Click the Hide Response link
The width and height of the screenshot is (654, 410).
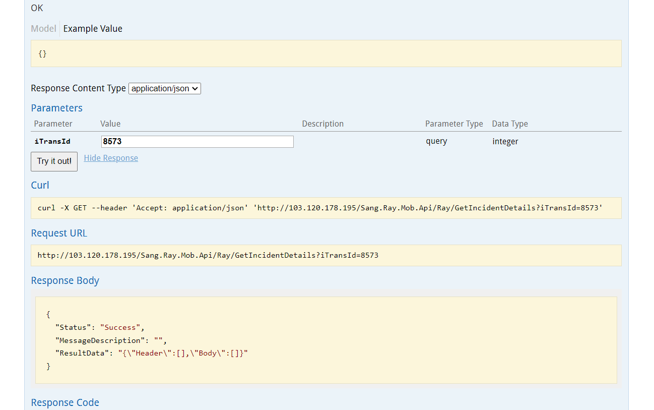point(111,158)
